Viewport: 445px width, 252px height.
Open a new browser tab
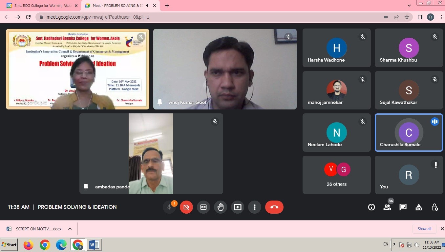coord(167,6)
